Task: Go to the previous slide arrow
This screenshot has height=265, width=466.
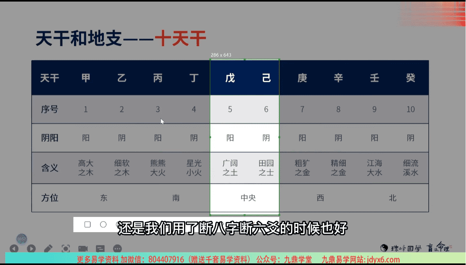Action: coord(14,249)
